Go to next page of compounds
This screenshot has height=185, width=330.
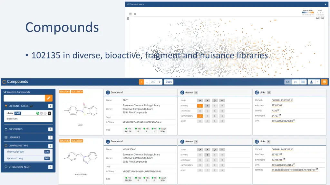coord(160,82)
